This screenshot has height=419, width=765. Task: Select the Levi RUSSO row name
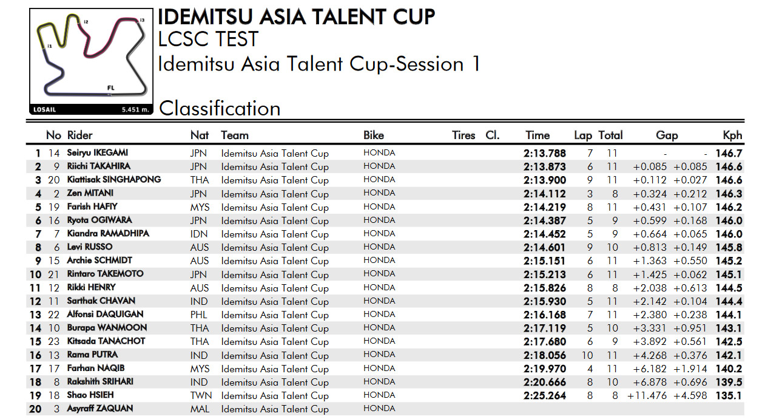90,247
